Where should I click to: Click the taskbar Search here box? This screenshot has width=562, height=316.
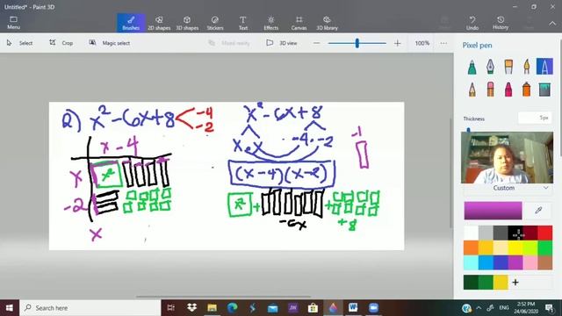[90, 308]
